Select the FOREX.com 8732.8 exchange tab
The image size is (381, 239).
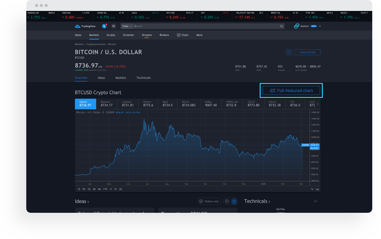point(232,104)
